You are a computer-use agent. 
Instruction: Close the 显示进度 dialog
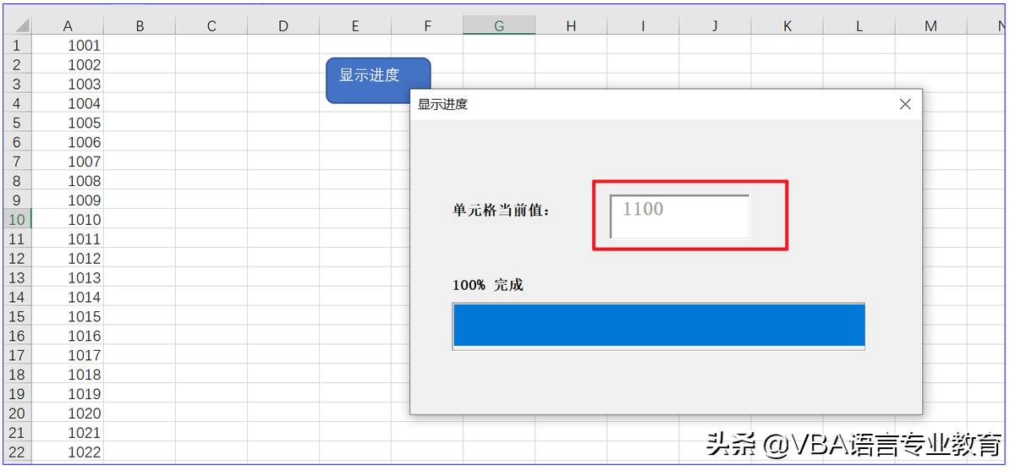click(x=905, y=104)
